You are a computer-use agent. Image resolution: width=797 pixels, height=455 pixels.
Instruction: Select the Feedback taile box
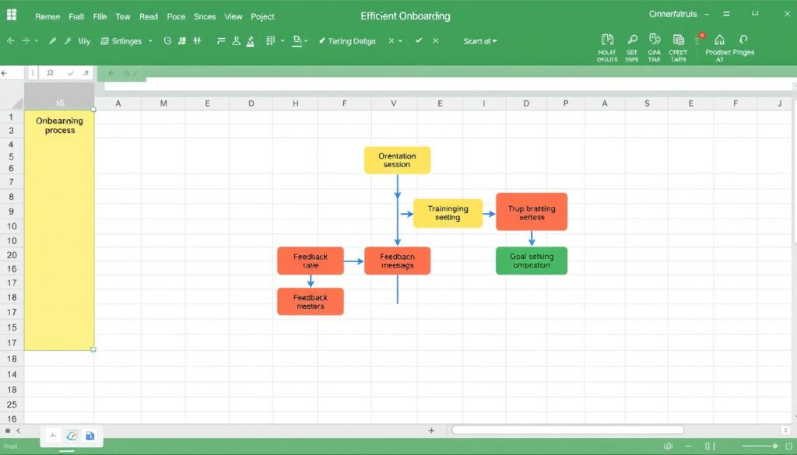[311, 261]
